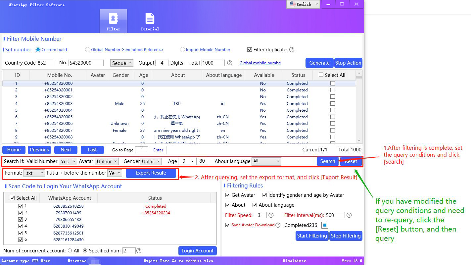
Task: Click the Enter page button
Action: pyautogui.click(x=158, y=150)
